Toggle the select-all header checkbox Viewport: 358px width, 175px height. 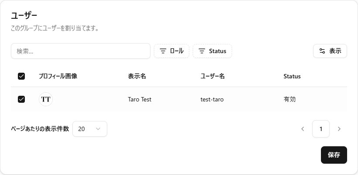coord(21,76)
